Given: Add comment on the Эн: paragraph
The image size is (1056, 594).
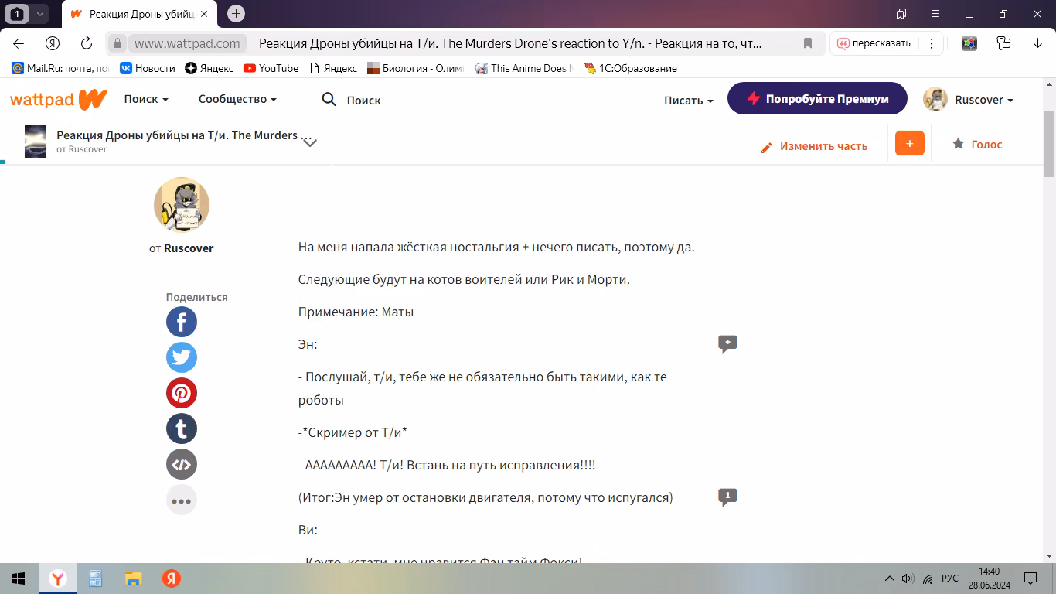Looking at the screenshot, I should point(727,344).
